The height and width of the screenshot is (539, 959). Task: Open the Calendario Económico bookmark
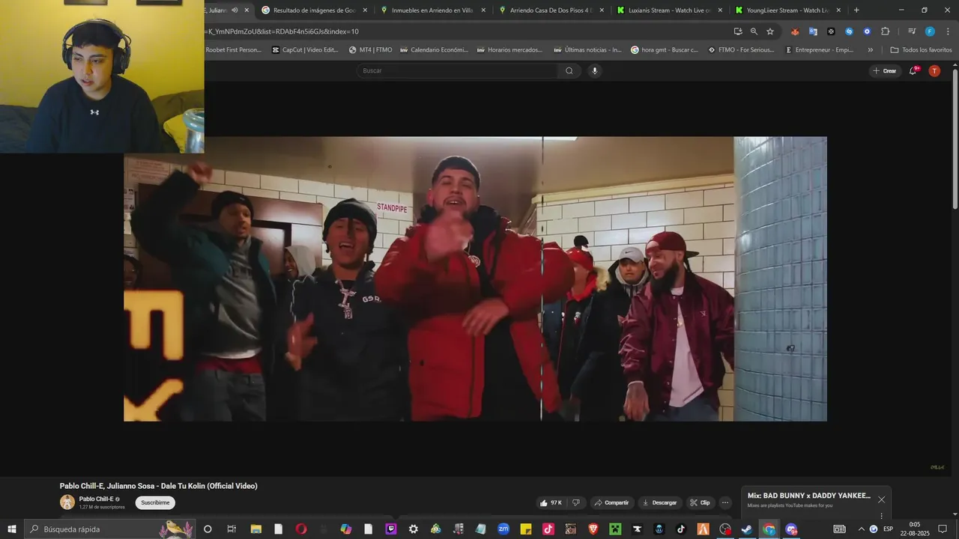[434, 50]
